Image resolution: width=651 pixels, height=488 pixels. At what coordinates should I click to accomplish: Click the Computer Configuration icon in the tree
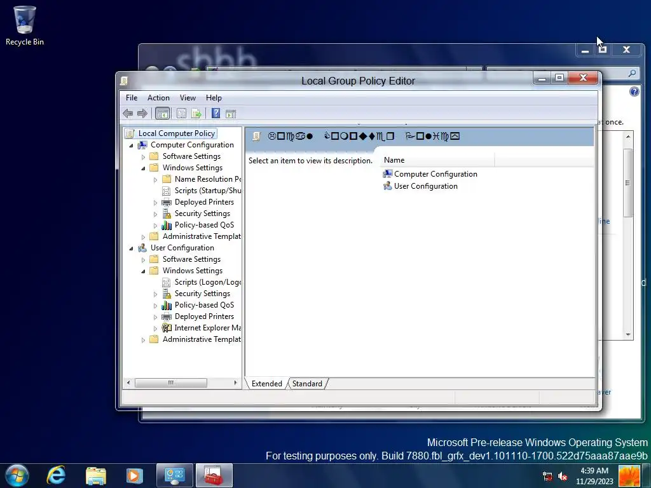pyautogui.click(x=142, y=145)
